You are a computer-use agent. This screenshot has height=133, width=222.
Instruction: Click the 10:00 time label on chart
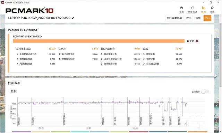88,128
